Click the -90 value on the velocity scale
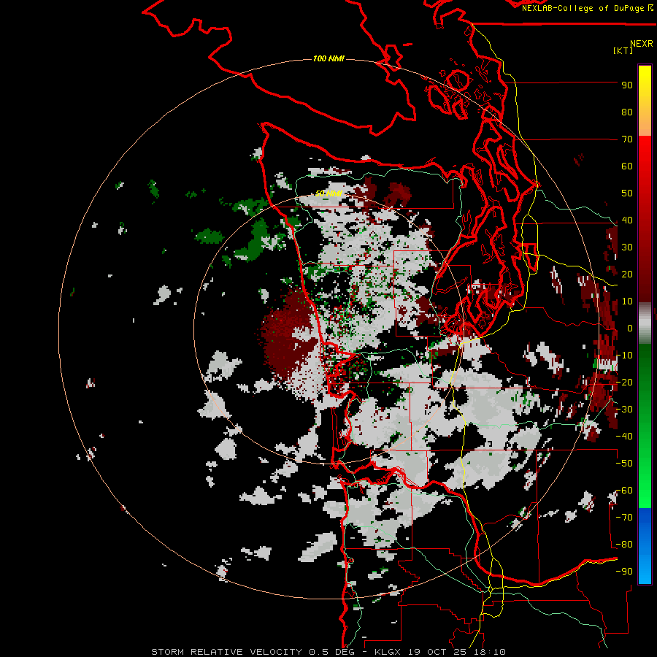Image resolution: width=657 pixels, height=657 pixels. [624, 572]
